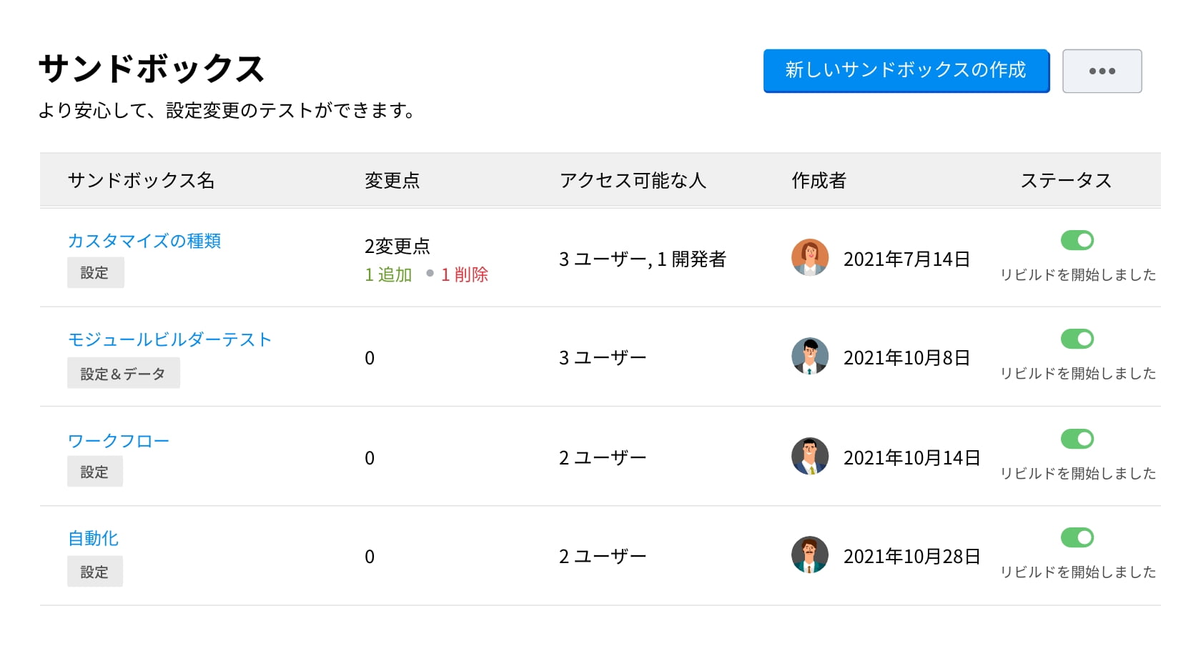Click the creator avatar in ワークフロー row
Screen dimensions: 1201x646
[810, 457]
